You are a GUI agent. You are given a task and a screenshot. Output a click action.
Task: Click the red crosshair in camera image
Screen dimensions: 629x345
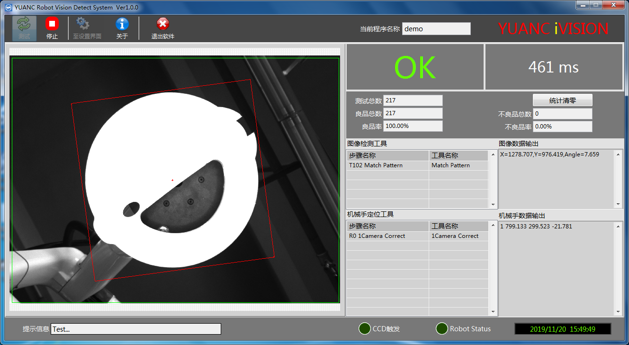pos(172,180)
